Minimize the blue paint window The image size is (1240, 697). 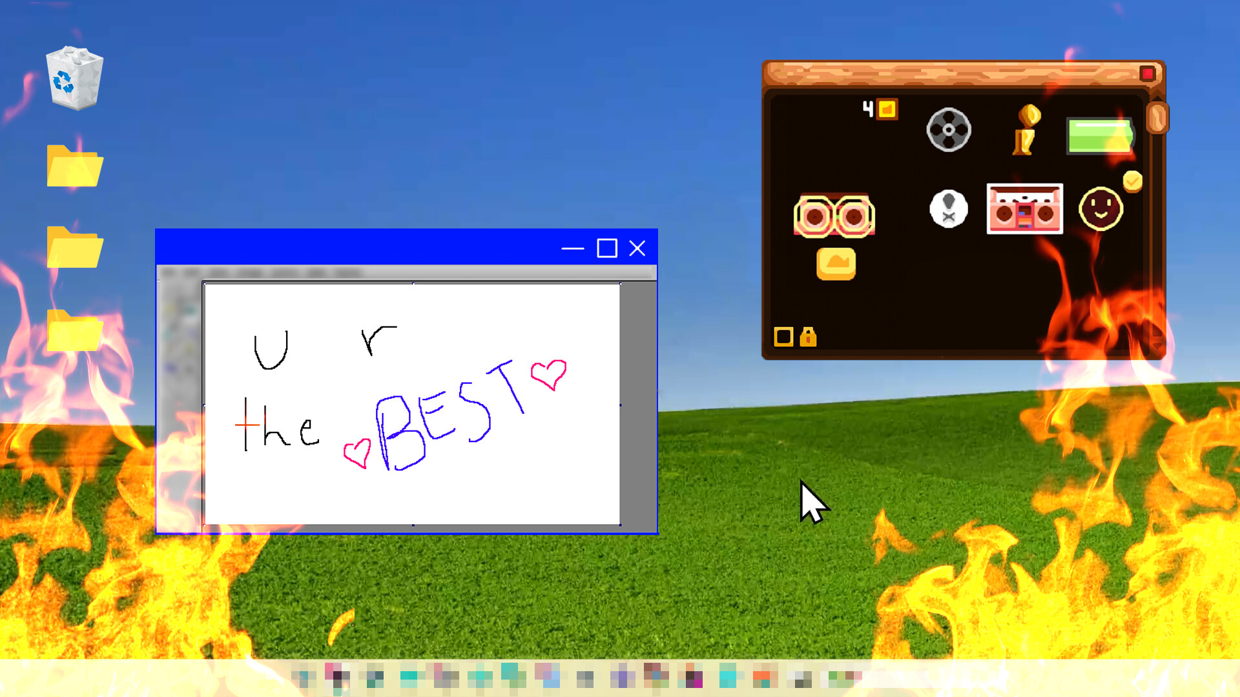coord(572,248)
